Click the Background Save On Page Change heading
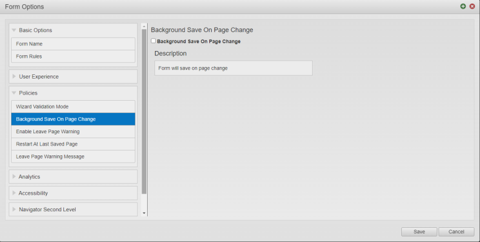Image resolution: width=480 pixels, height=242 pixels. [202, 30]
